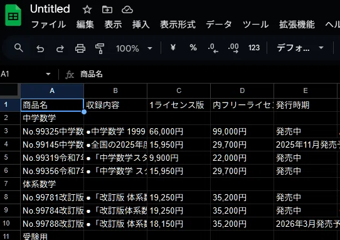Open the 表示形式 menu
The height and width of the screenshot is (240, 340).
178,25
